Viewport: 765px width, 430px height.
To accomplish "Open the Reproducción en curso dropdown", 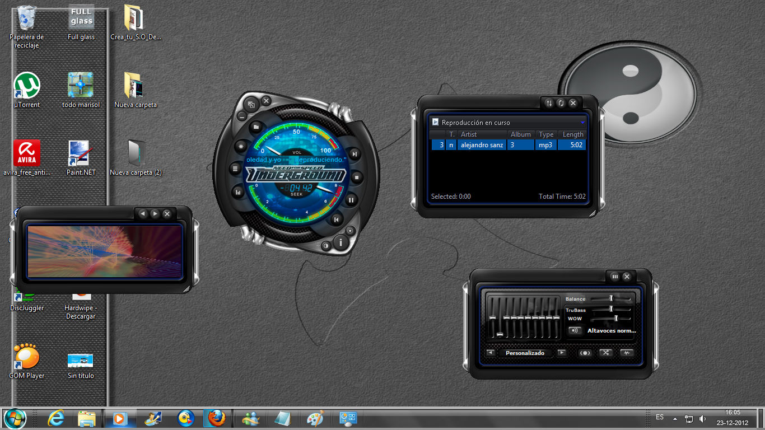I will (x=582, y=122).
